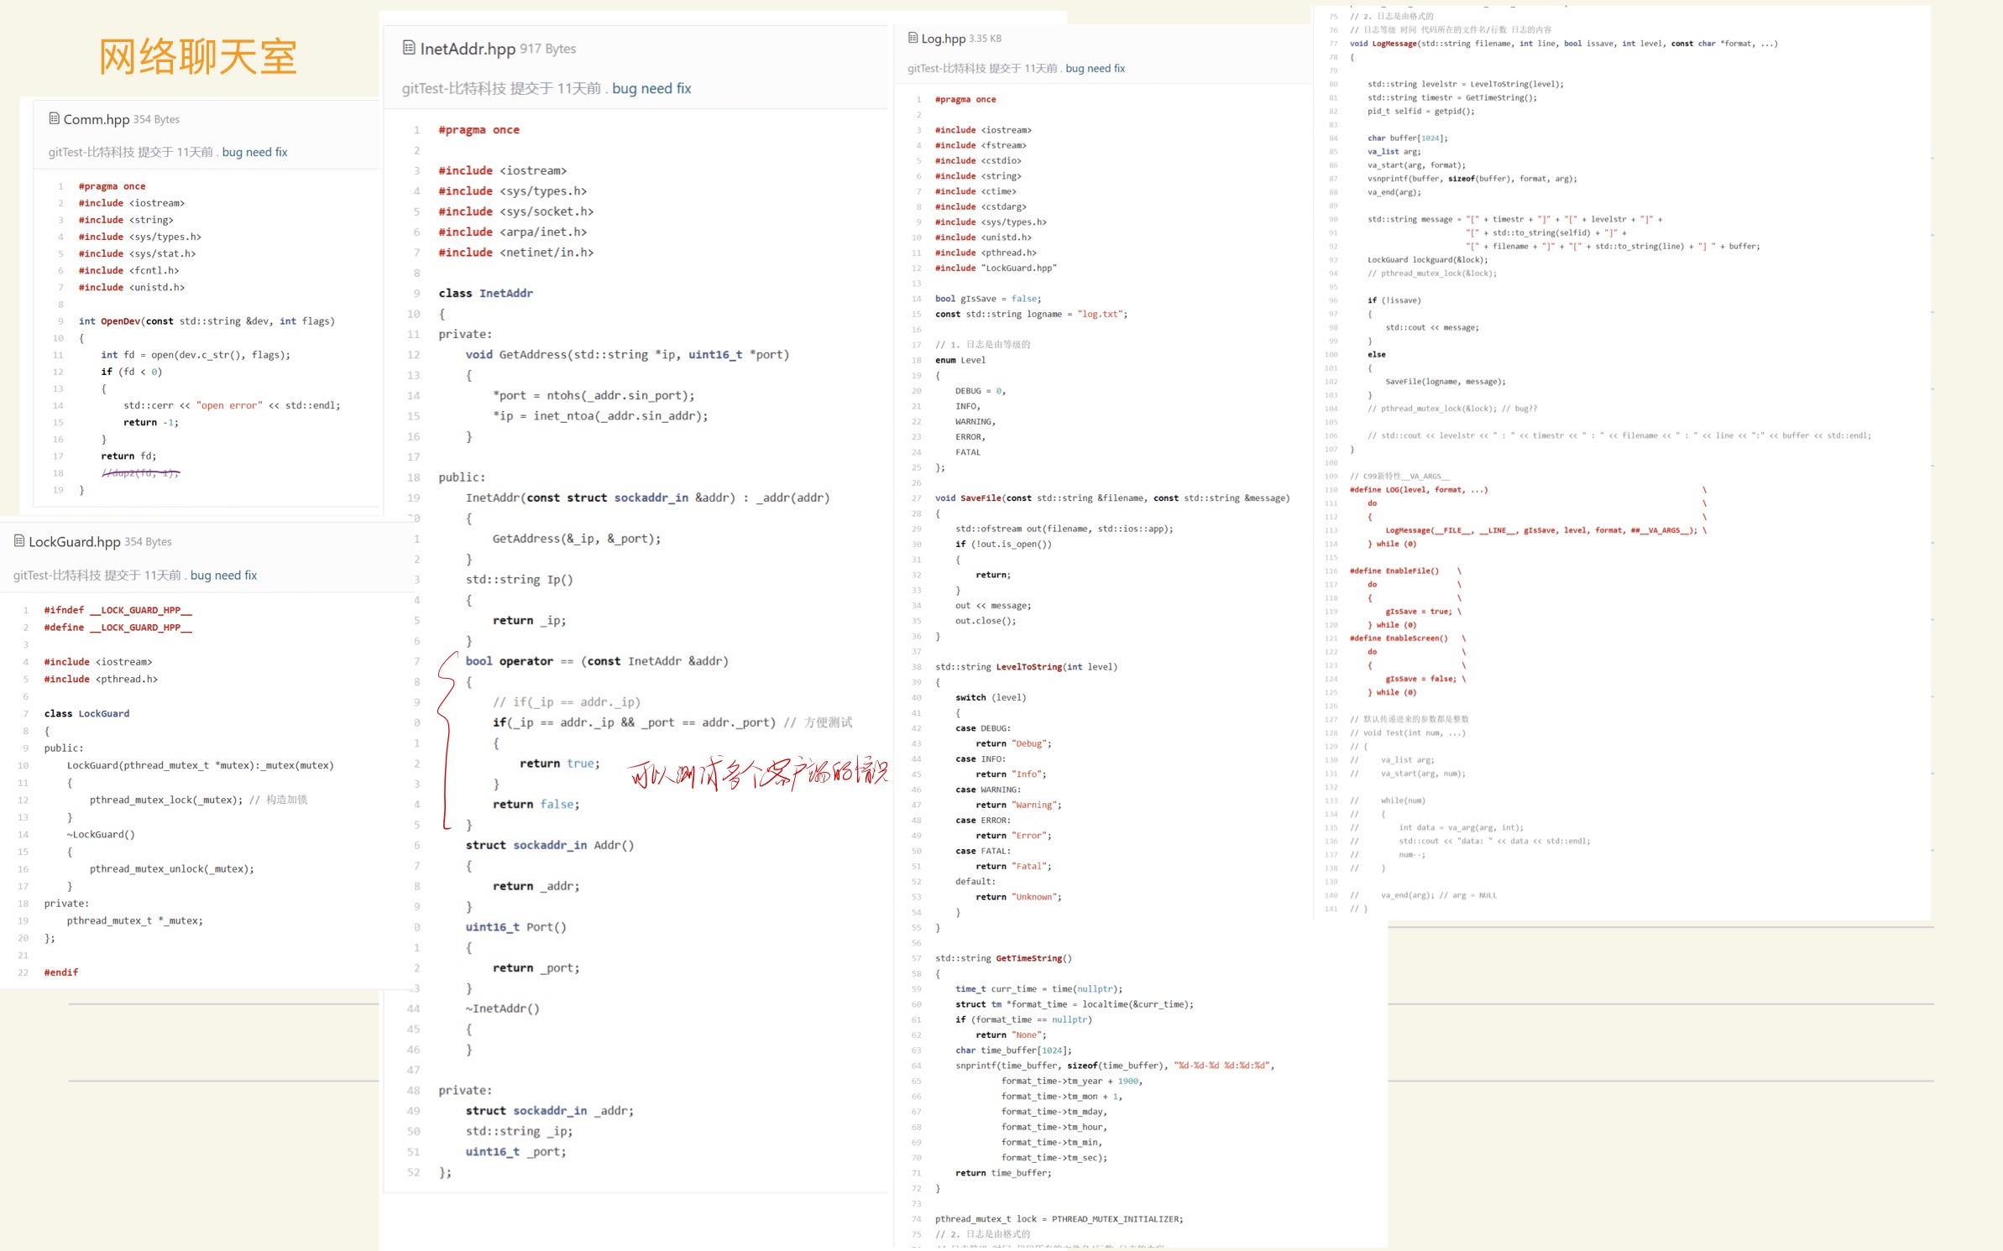Open the Log.hpp file title
Screen dimensions: 2003x1251
click(943, 39)
